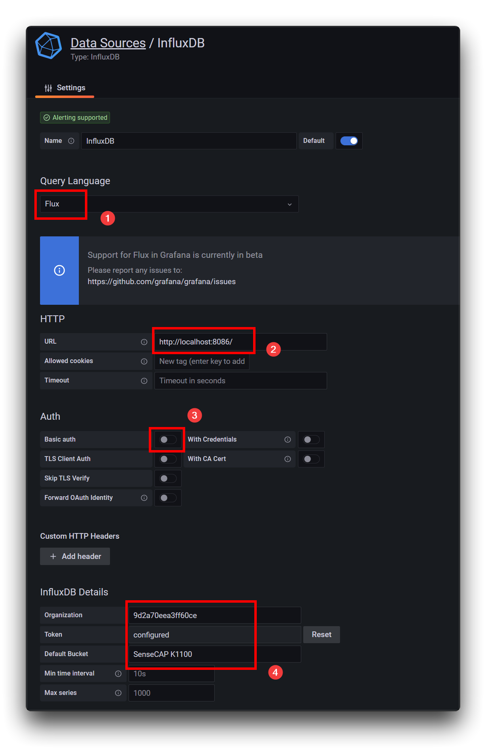486x750 pixels.
Task: Enable the With CA Cert switch
Action: [x=311, y=459]
